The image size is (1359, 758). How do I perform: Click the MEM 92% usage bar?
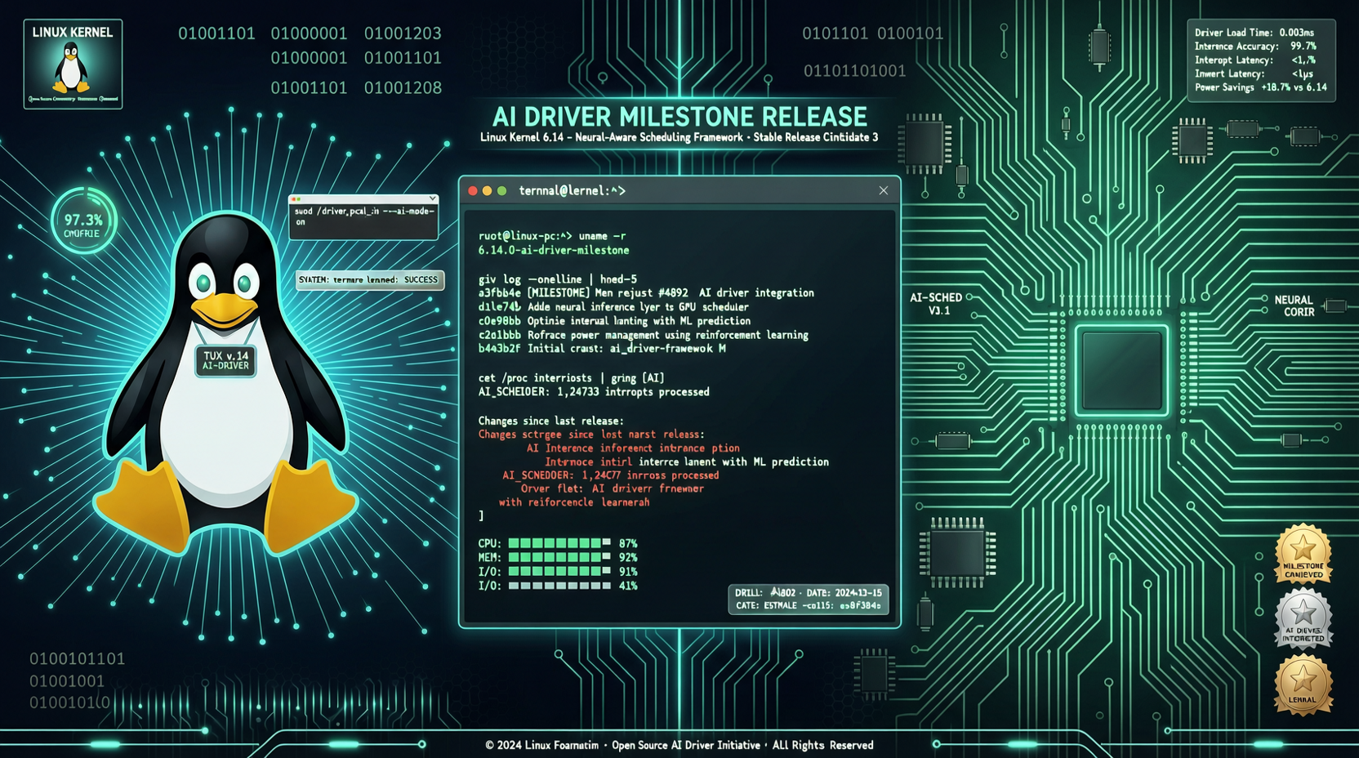558,558
